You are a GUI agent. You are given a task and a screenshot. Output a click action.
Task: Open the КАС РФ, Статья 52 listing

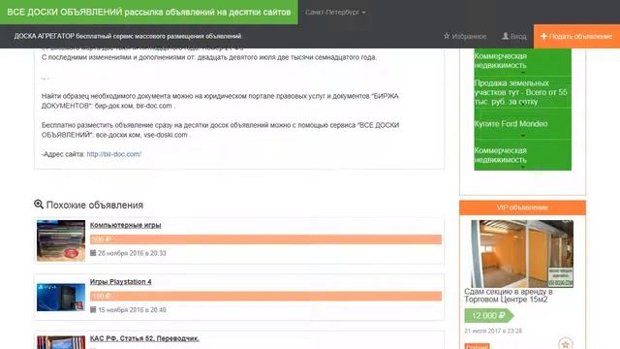[144, 338]
